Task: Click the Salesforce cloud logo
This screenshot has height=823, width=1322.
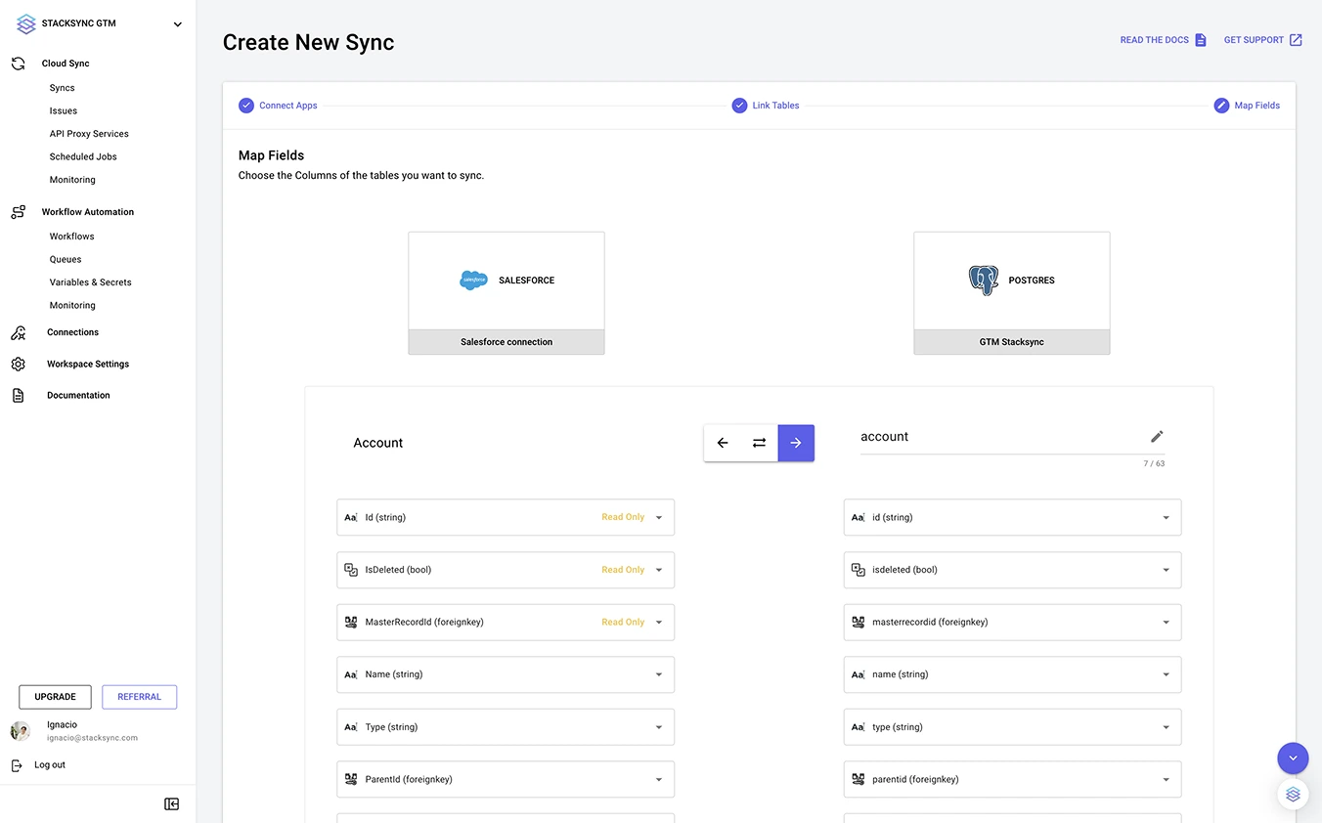Action: click(473, 281)
